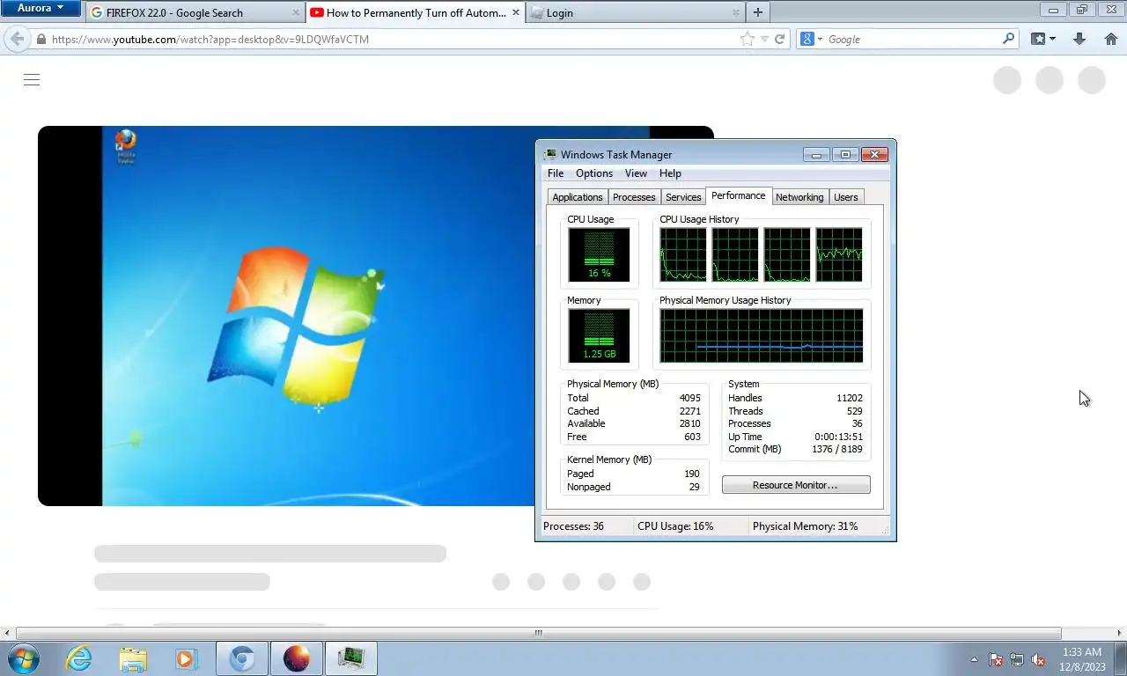
Task: Switch to the Users tab
Action: pyautogui.click(x=845, y=197)
